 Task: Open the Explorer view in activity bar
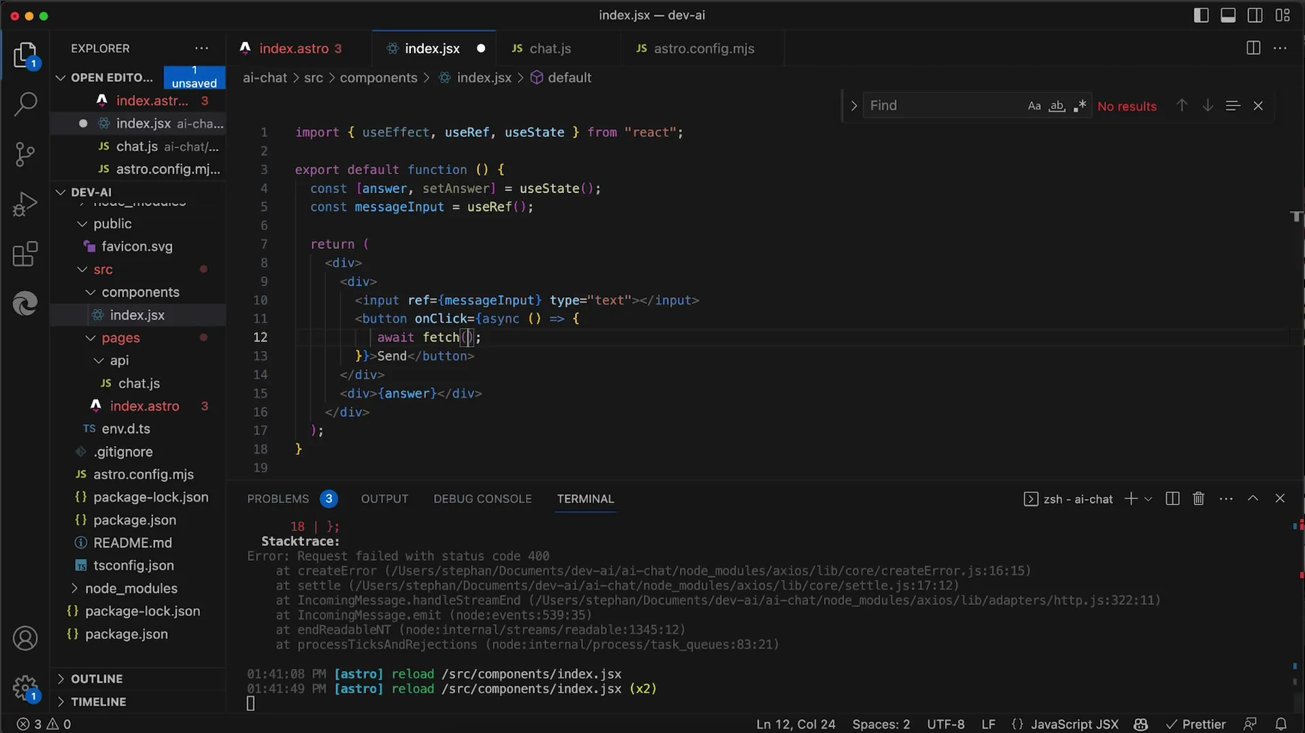pos(25,56)
